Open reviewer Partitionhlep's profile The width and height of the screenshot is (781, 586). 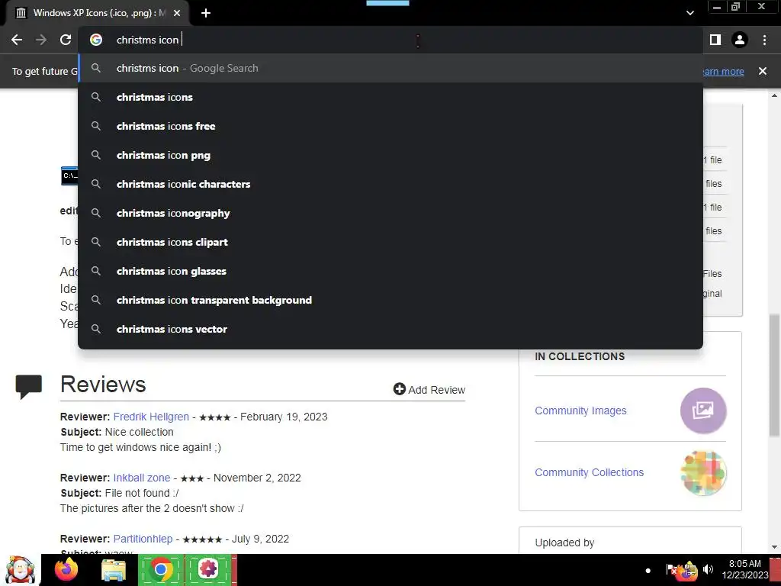143,539
